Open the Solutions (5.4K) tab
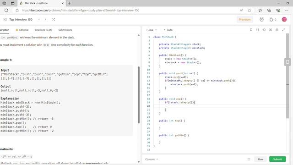293x165 pixels. (43, 30)
